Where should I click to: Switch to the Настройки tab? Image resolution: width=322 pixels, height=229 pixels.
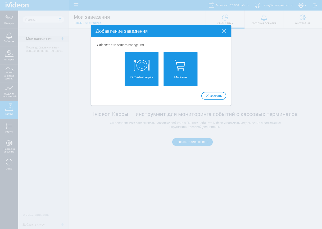point(302,20)
